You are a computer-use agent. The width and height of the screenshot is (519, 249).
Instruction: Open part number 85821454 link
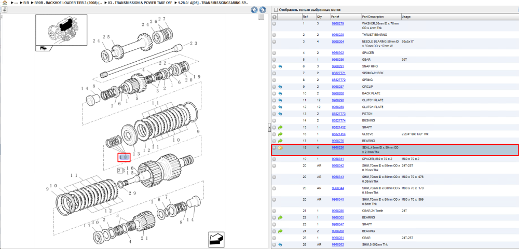(x=338, y=134)
